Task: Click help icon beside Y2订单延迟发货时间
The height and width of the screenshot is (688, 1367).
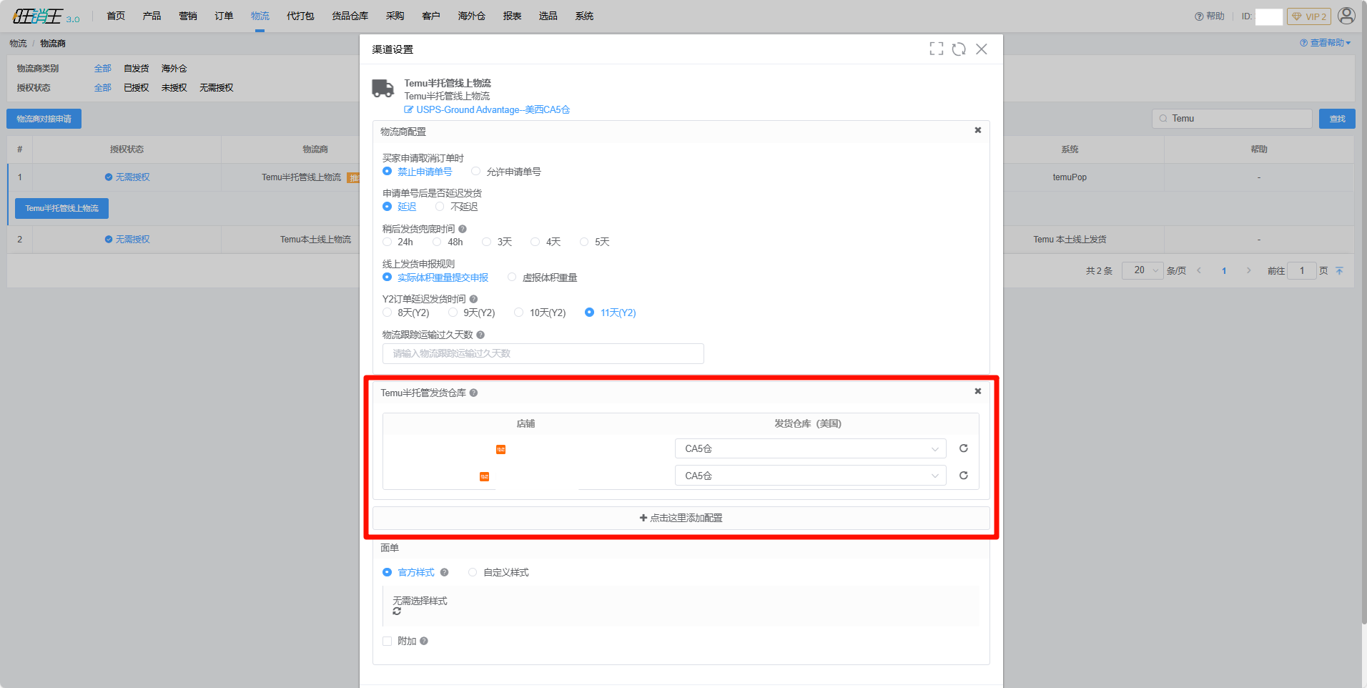Action: pos(473,299)
